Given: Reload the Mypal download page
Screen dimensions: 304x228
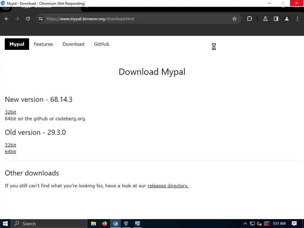Looking at the screenshot, I should point(28,19).
